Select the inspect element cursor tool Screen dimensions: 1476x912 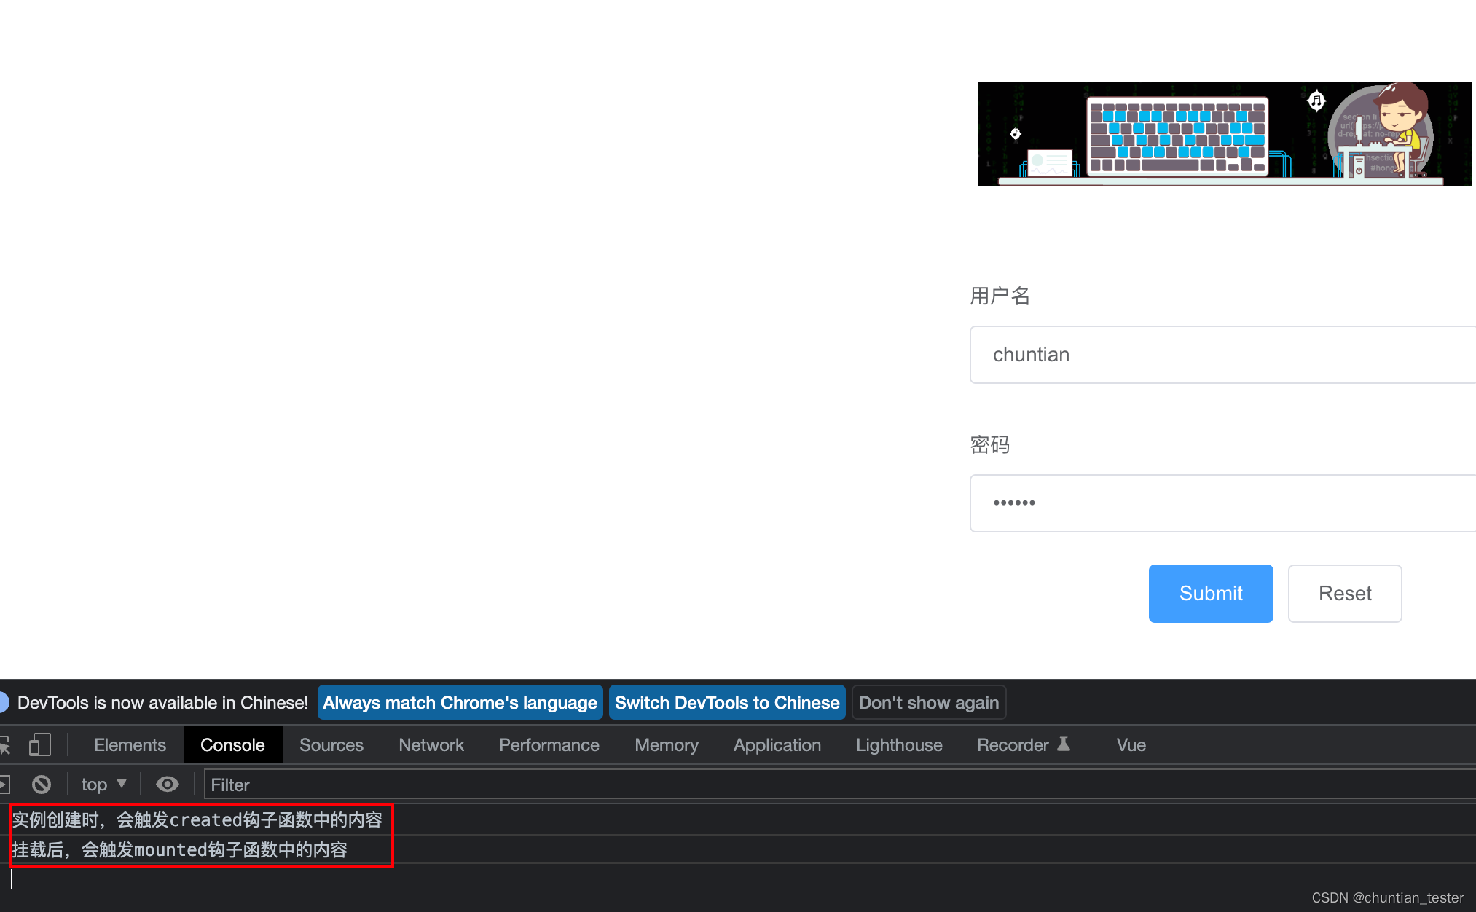tap(4, 744)
